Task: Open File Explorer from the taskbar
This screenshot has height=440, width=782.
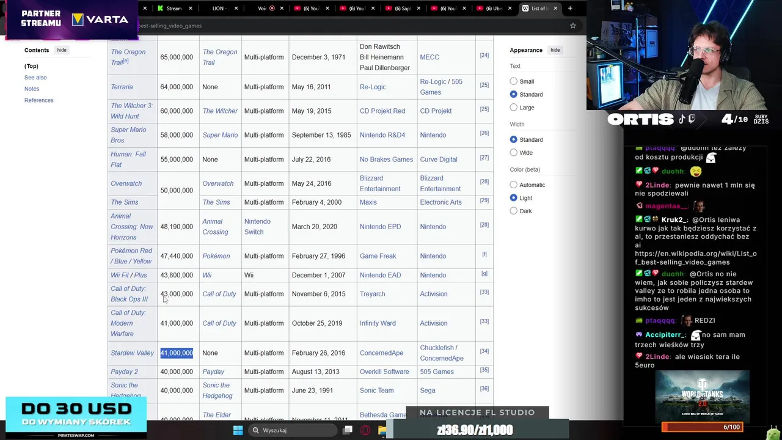Action: 382,430
